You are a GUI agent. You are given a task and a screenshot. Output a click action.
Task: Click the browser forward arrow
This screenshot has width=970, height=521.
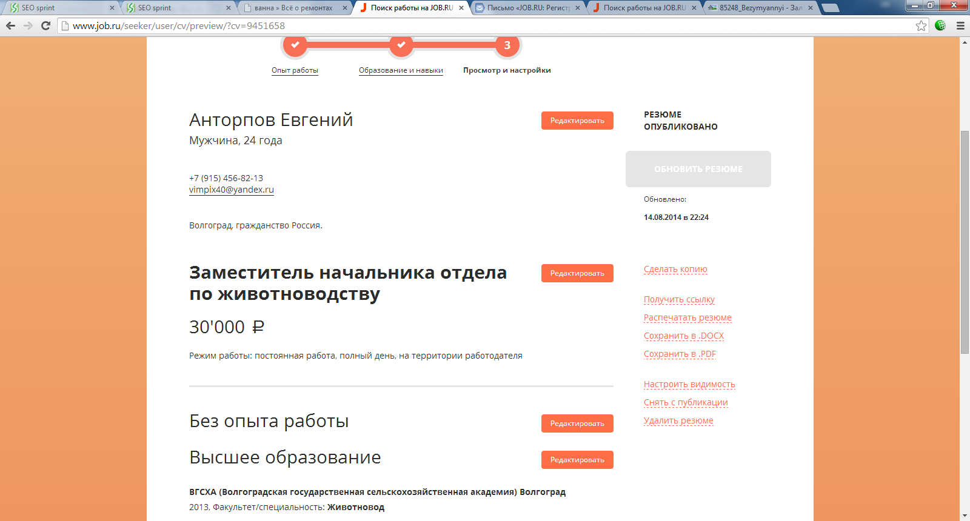coord(28,25)
